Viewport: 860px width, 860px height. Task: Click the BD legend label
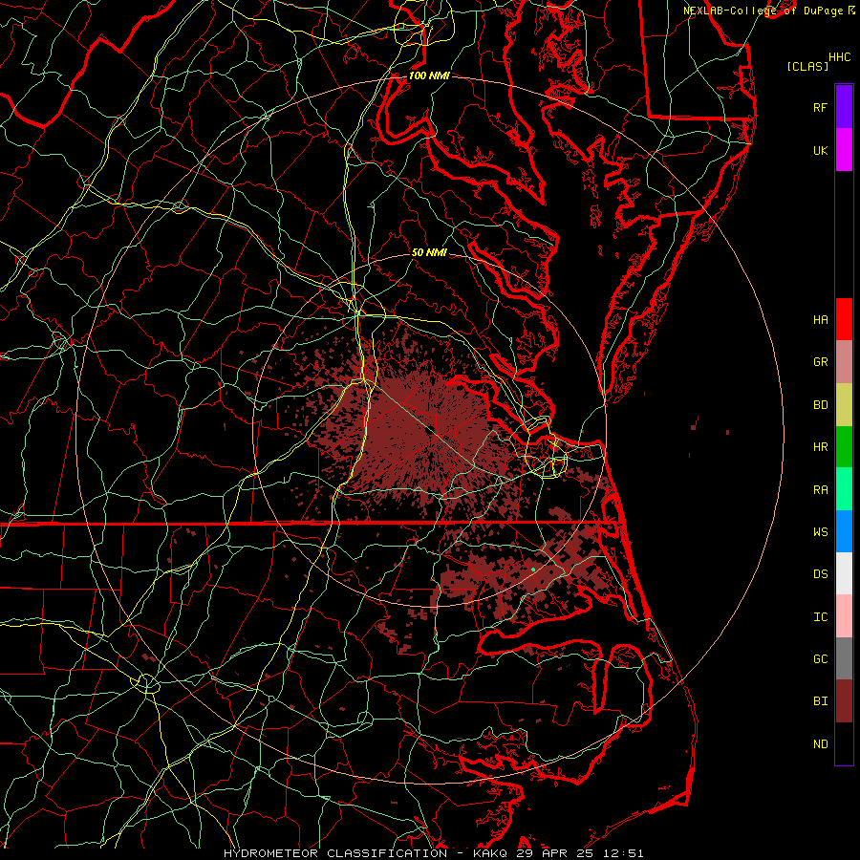point(820,405)
